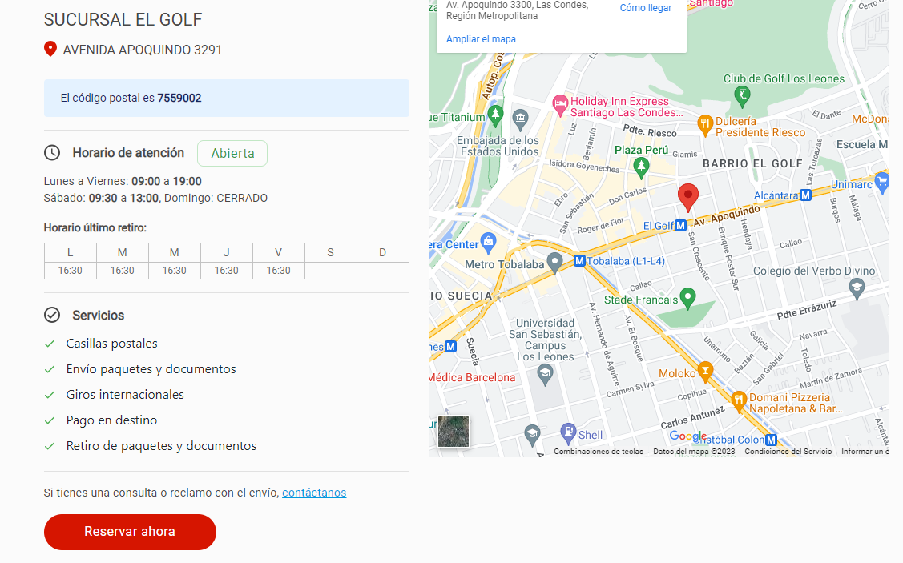Click the Abierta status badge
Viewport: 903px width, 563px height.
pos(232,153)
